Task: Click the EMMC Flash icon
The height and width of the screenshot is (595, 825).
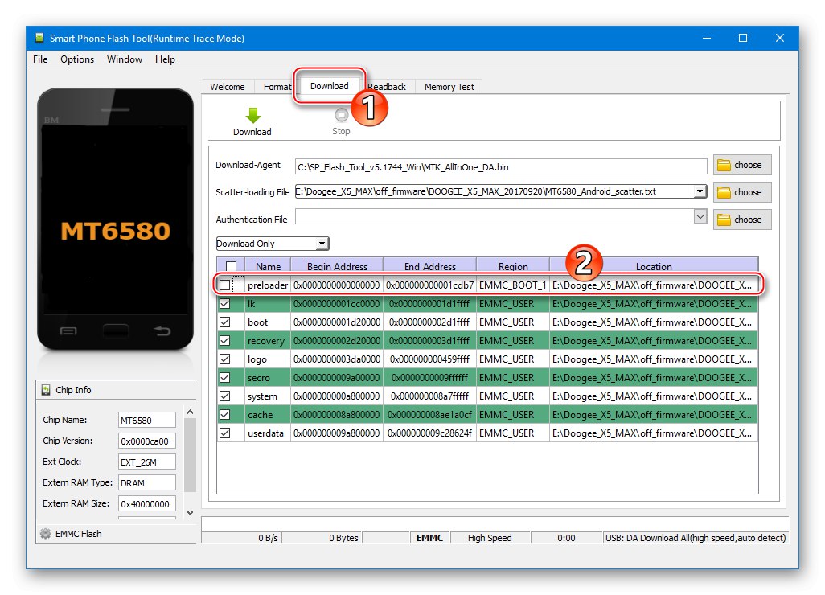Action: tap(45, 534)
